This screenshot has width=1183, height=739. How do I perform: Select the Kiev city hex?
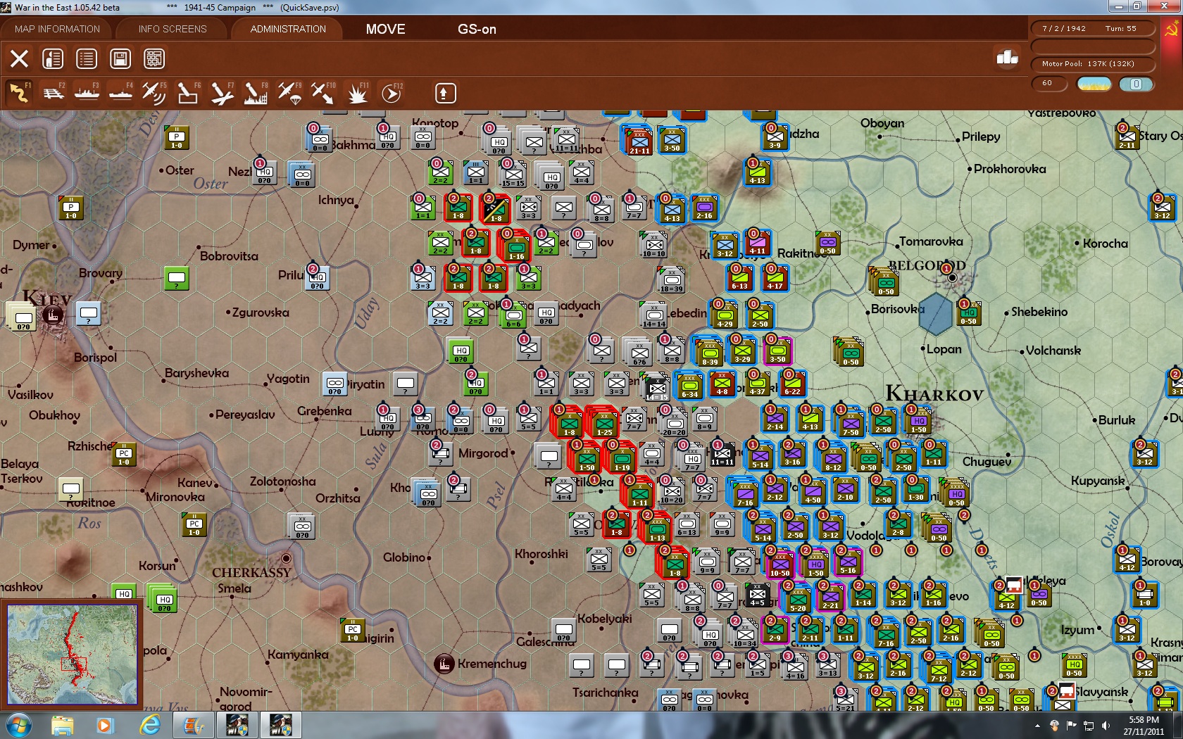52,315
